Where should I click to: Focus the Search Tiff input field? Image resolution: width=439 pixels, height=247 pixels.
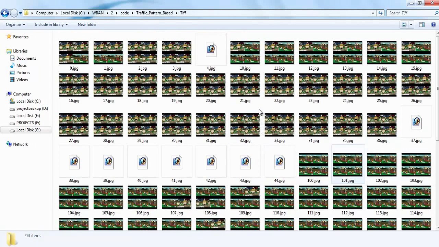click(x=410, y=13)
